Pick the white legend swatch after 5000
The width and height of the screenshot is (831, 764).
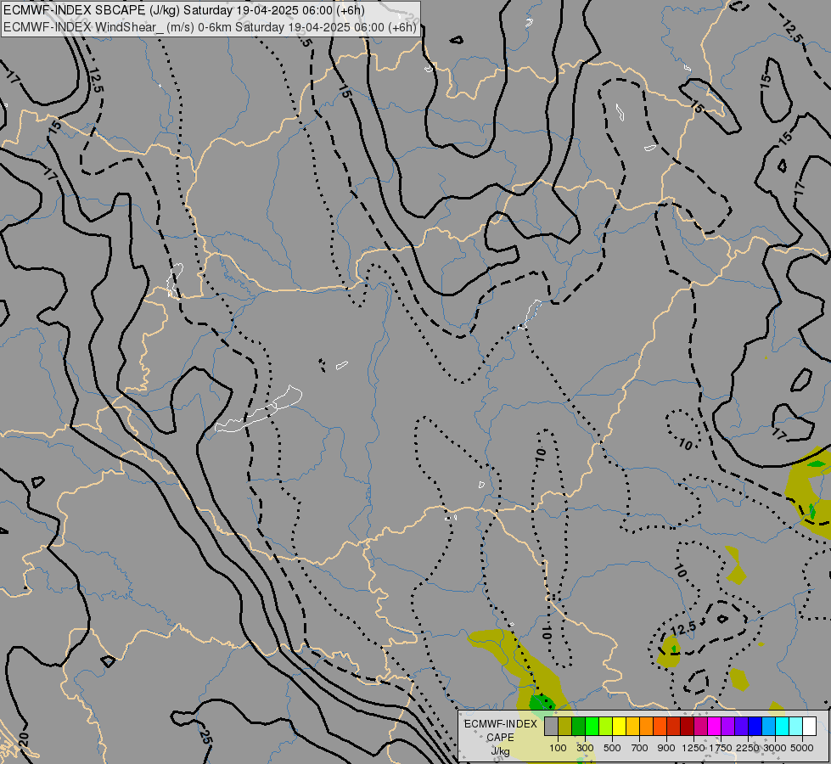(810, 727)
